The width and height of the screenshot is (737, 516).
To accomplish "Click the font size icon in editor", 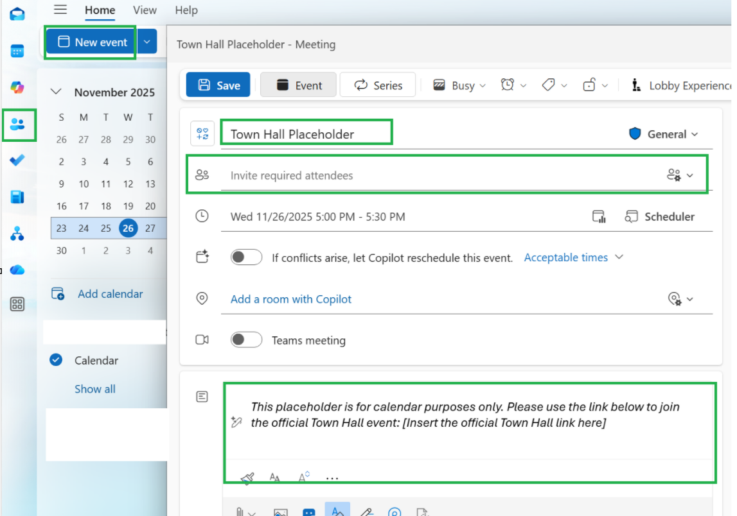I will pyautogui.click(x=275, y=477).
